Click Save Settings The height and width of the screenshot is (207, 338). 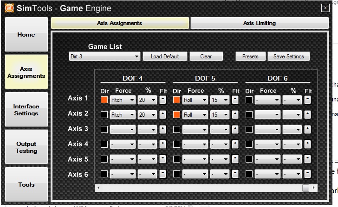click(289, 56)
